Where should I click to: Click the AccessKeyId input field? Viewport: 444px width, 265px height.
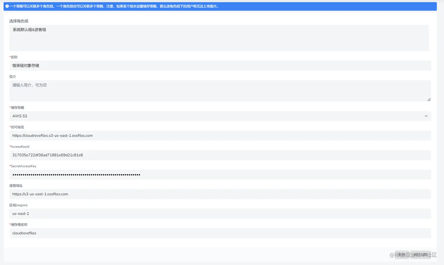(x=220, y=155)
